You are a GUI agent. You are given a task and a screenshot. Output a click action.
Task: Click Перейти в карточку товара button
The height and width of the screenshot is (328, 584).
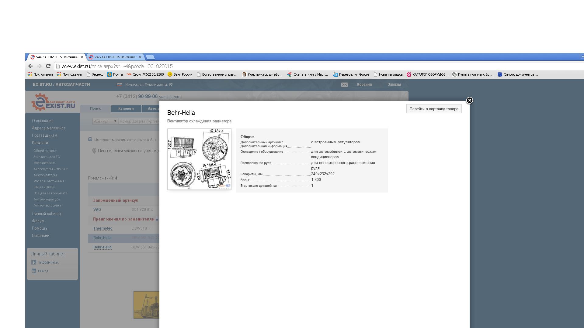pos(434,109)
